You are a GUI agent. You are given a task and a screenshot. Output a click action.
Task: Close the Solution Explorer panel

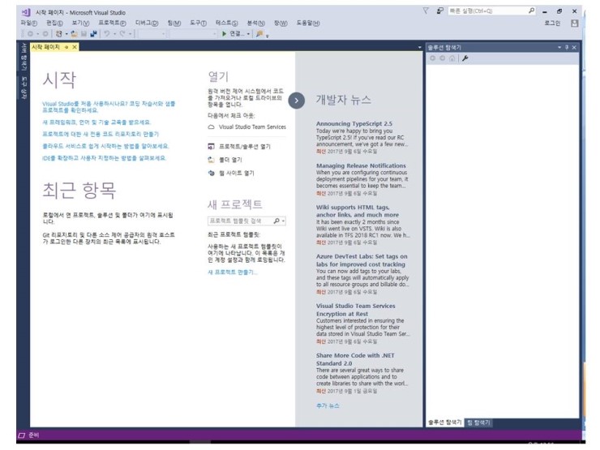pos(574,48)
